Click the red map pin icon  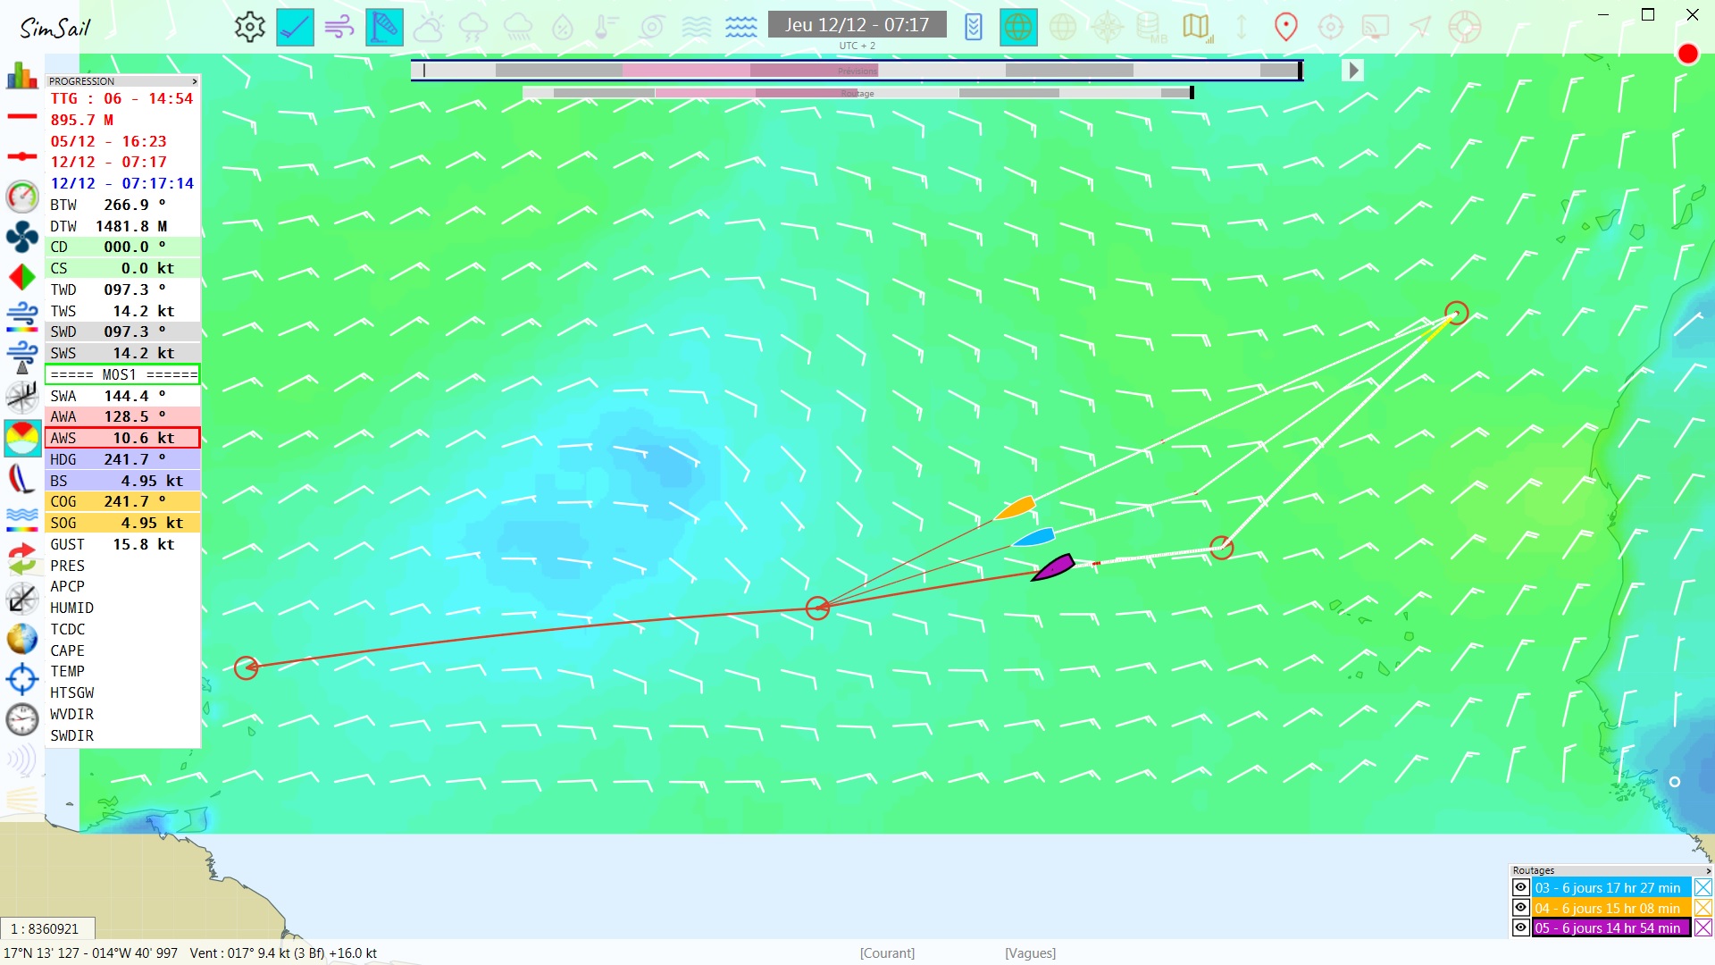coord(1285,27)
